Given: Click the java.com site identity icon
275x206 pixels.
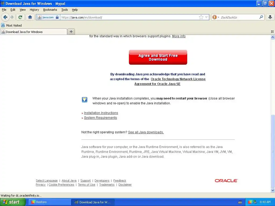Looking at the screenshot, I should click(x=40, y=17).
